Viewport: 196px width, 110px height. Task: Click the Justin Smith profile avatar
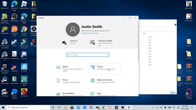pos(73,30)
